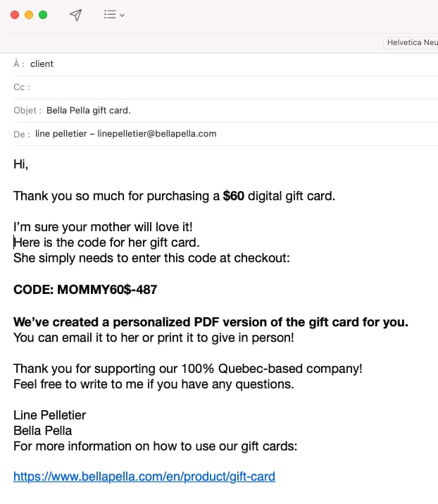This screenshot has height=504, width=438.
Task: Open the header fields list dropdown
Action: [113, 15]
